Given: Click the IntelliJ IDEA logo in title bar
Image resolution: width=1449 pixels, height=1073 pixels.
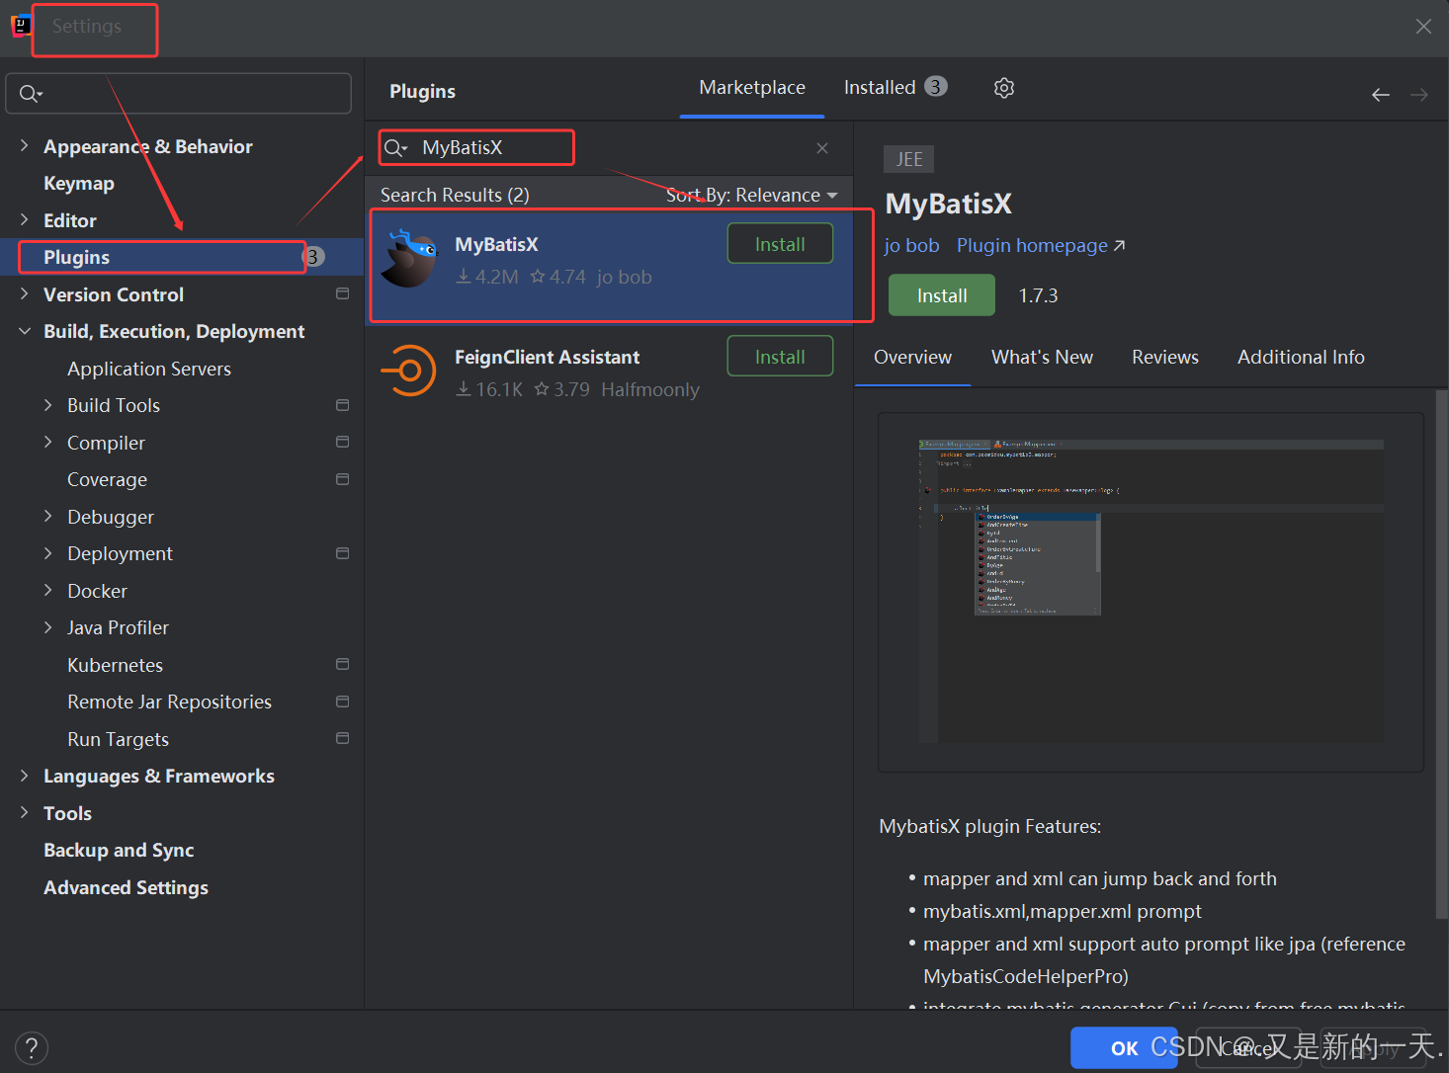Looking at the screenshot, I should (21, 26).
